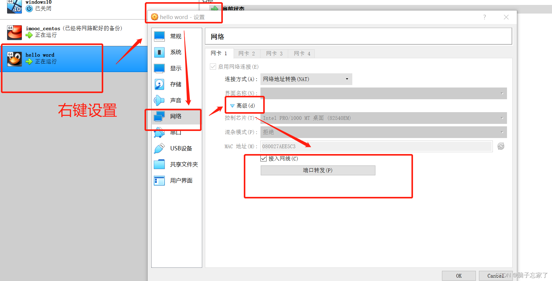Select 常规 label in settings list

click(176, 36)
